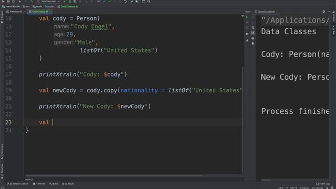
Task: Select DataClassesKt tab in Run panel
Action: click(266, 12)
